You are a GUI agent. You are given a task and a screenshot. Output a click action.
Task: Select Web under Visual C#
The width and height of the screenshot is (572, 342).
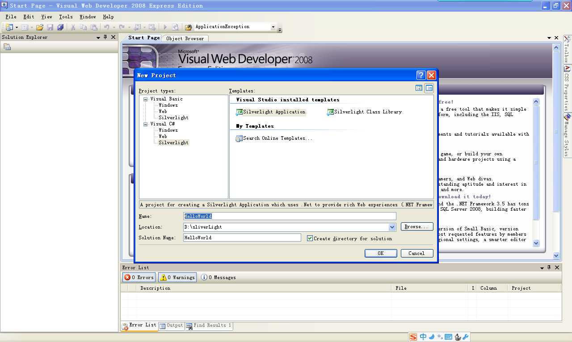[163, 137]
